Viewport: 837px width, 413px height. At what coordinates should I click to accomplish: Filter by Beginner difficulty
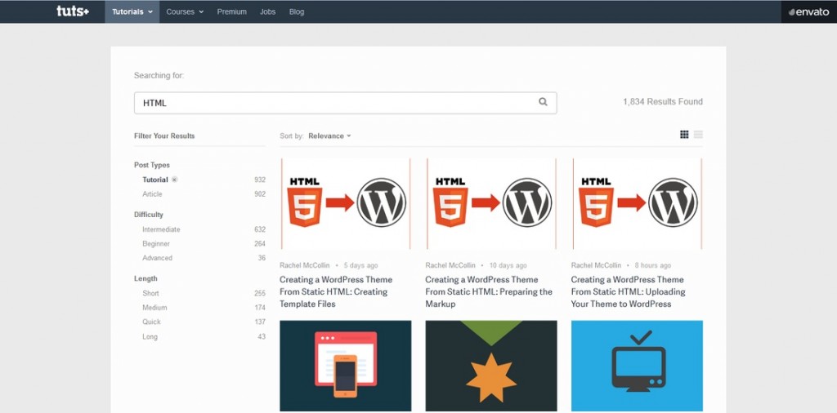[x=156, y=243]
